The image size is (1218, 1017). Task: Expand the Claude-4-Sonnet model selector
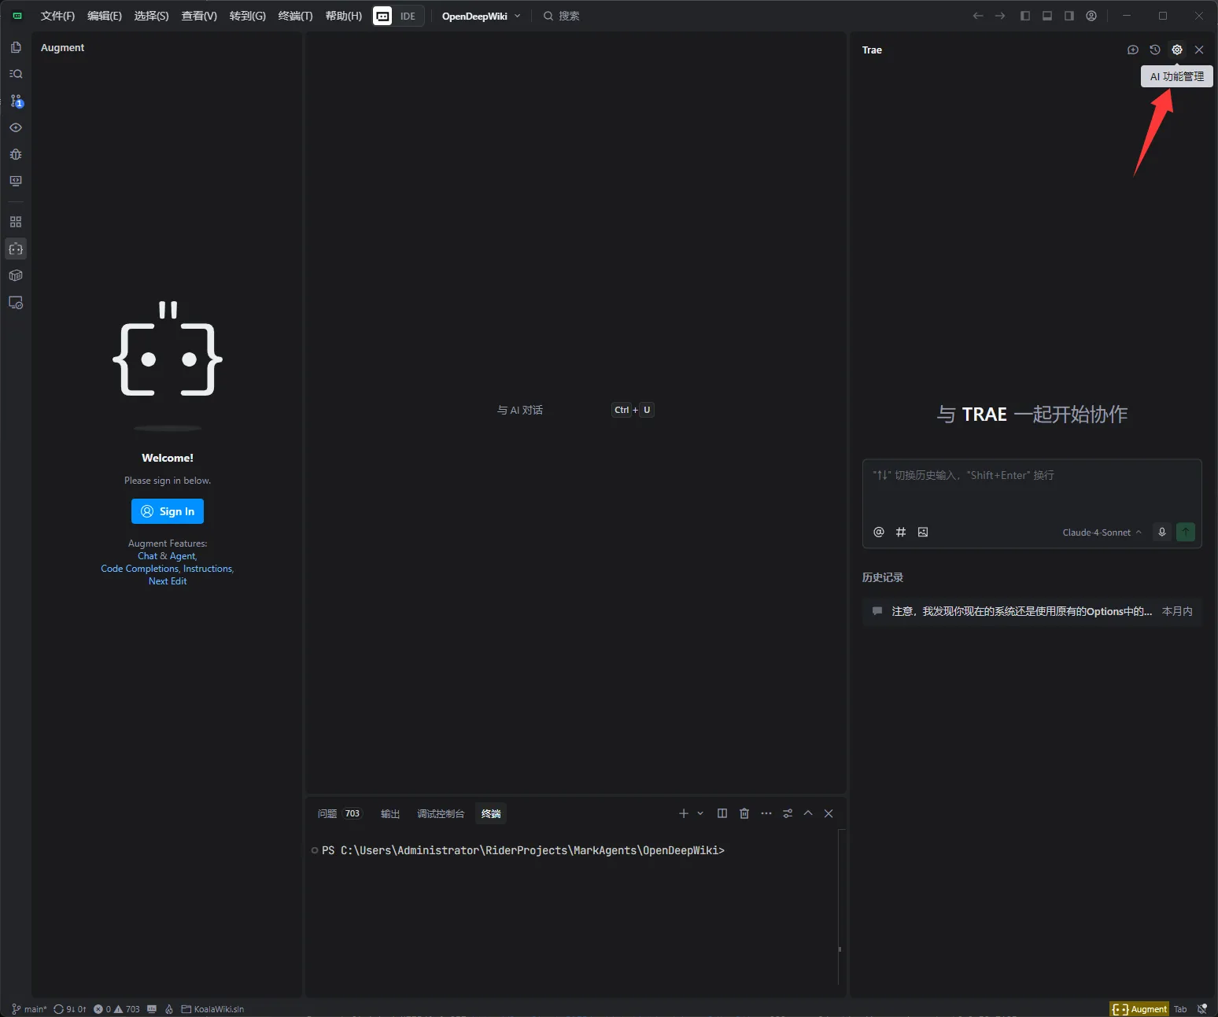(x=1102, y=532)
